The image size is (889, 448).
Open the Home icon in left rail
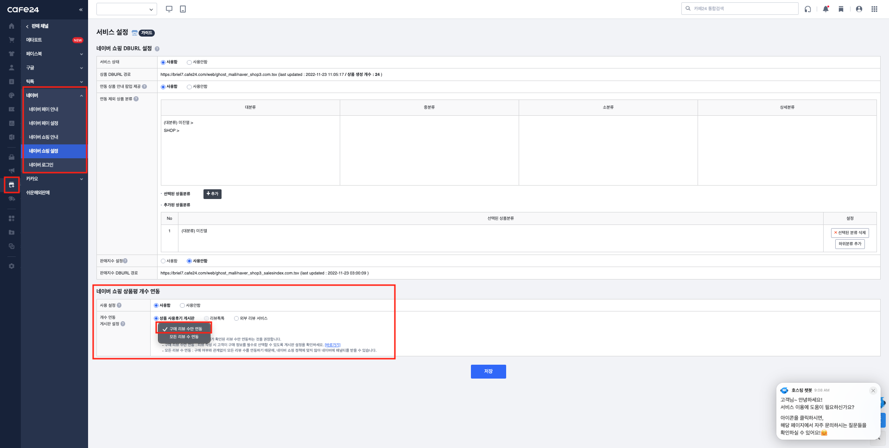click(x=12, y=26)
